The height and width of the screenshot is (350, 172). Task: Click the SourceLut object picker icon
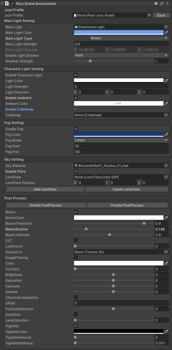tap(165, 252)
